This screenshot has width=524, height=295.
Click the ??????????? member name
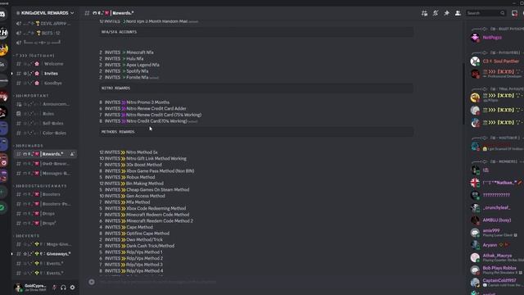[496, 195]
